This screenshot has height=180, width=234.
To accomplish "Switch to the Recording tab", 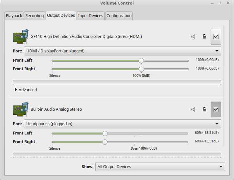I will 35,16.
